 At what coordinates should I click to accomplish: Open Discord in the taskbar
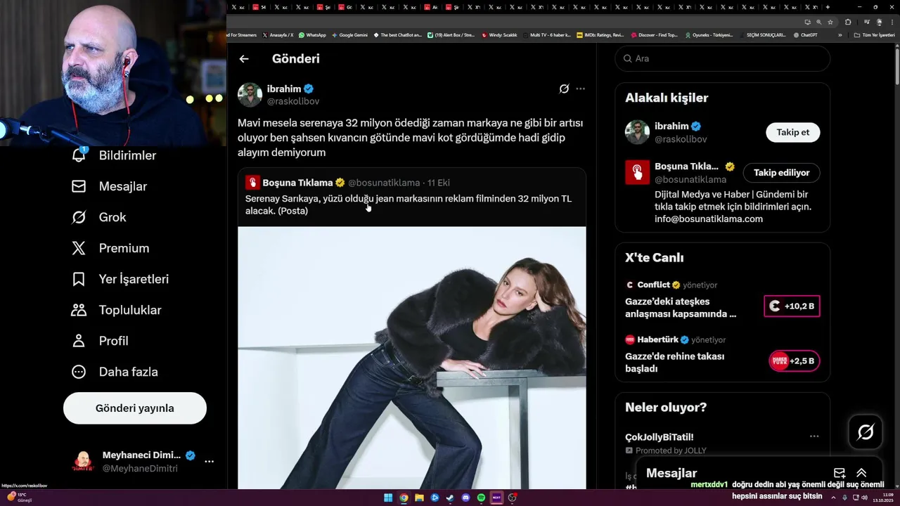(x=465, y=498)
